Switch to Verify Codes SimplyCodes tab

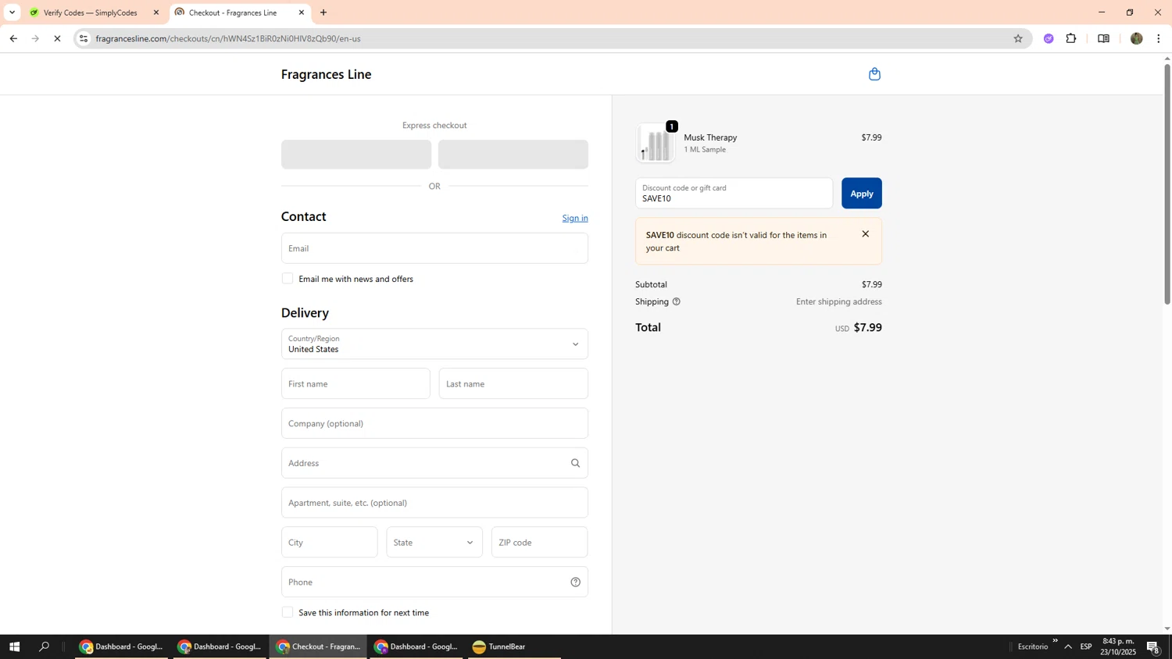coord(90,12)
